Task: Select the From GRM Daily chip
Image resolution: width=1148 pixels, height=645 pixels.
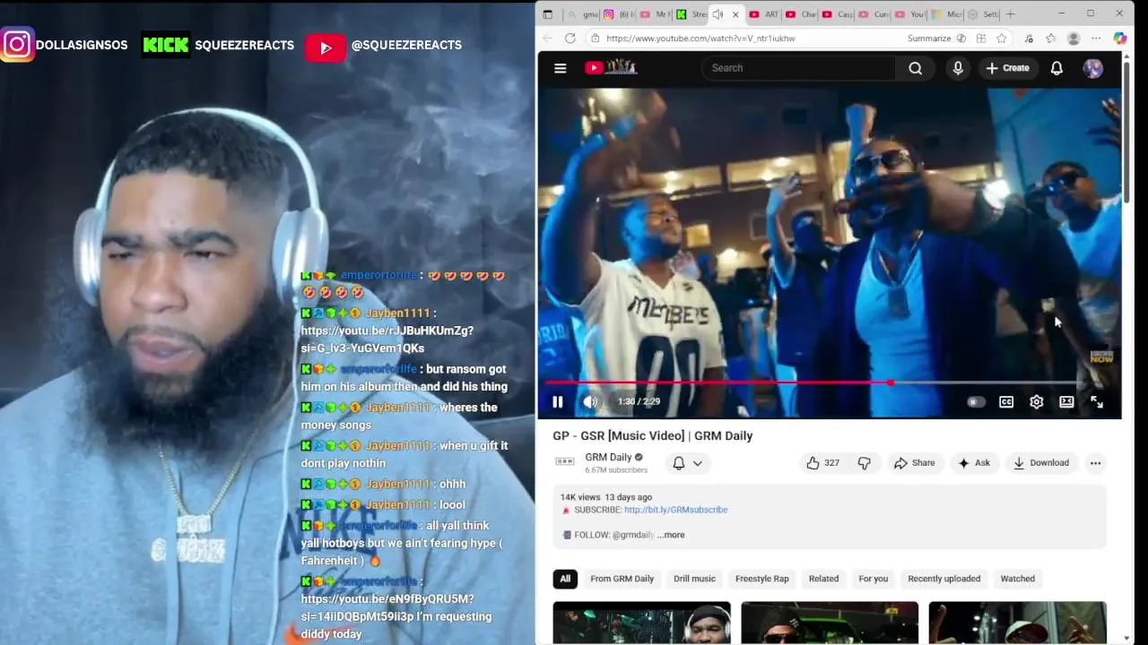Action: pos(622,579)
